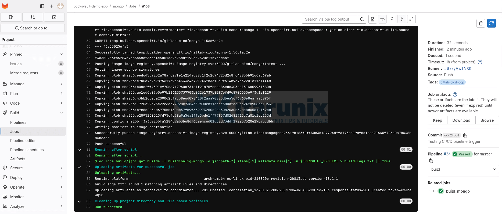The width and height of the screenshot is (502, 214).
Task: Click the erase job log trash icon
Action: point(481,23)
